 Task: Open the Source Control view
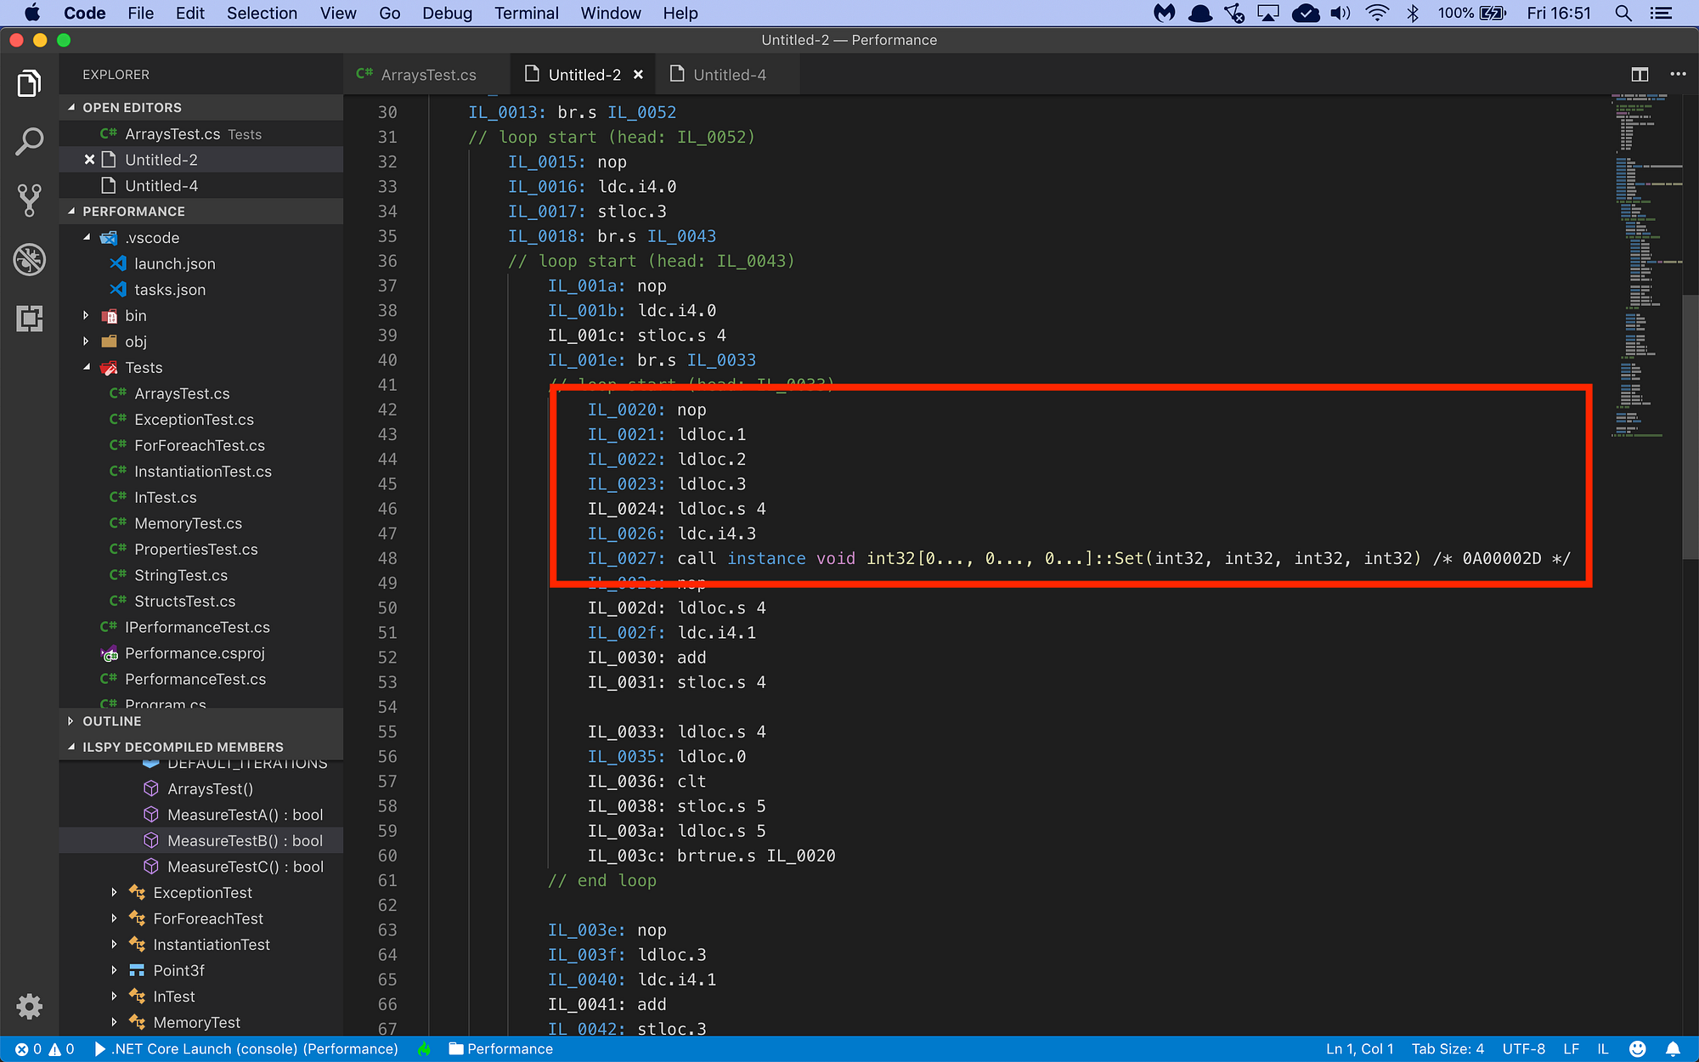(29, 201)
